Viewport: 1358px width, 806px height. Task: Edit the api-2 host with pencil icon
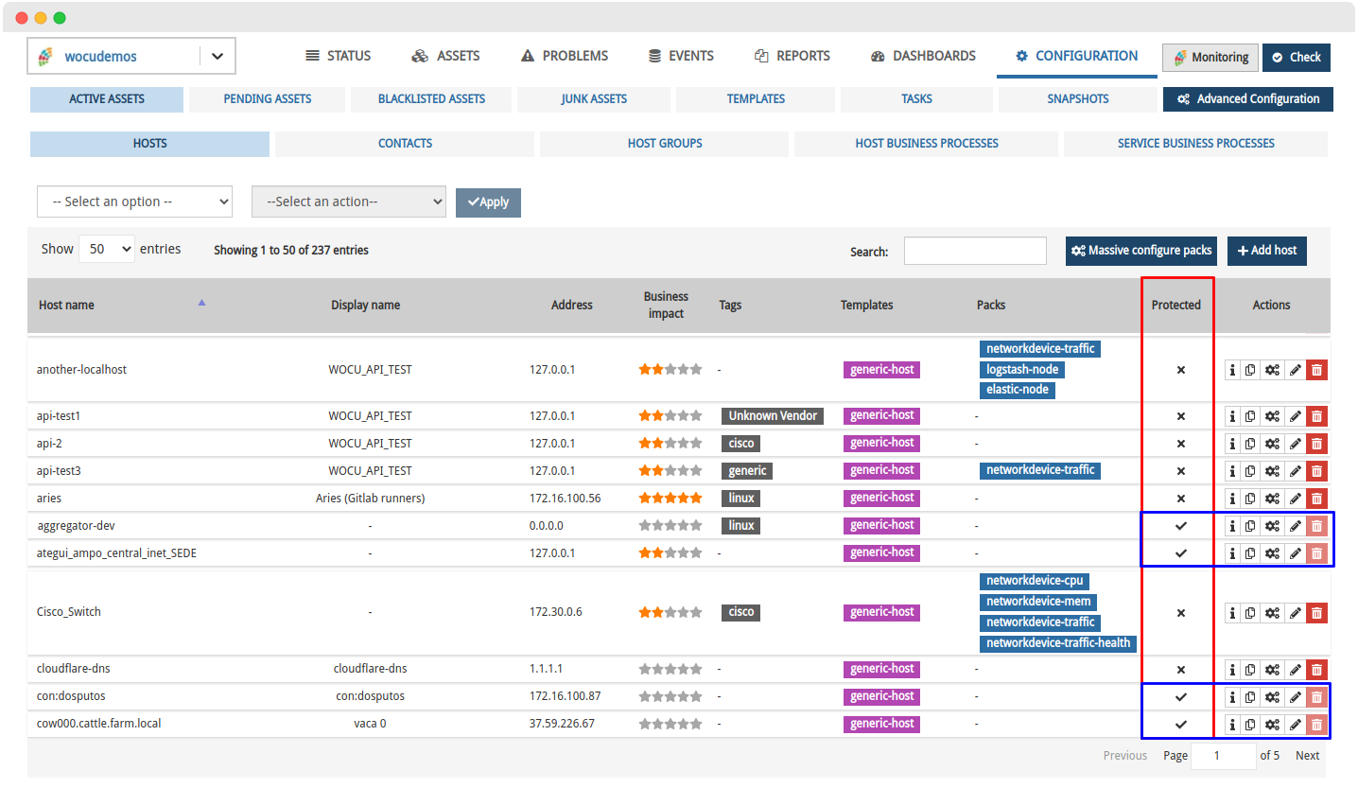click(1296, 444)
